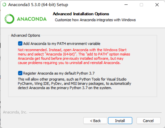This screenshot has width=165, height=128.
Task: Click the "Anaconda, Inc." branding text
Action: 15,112
